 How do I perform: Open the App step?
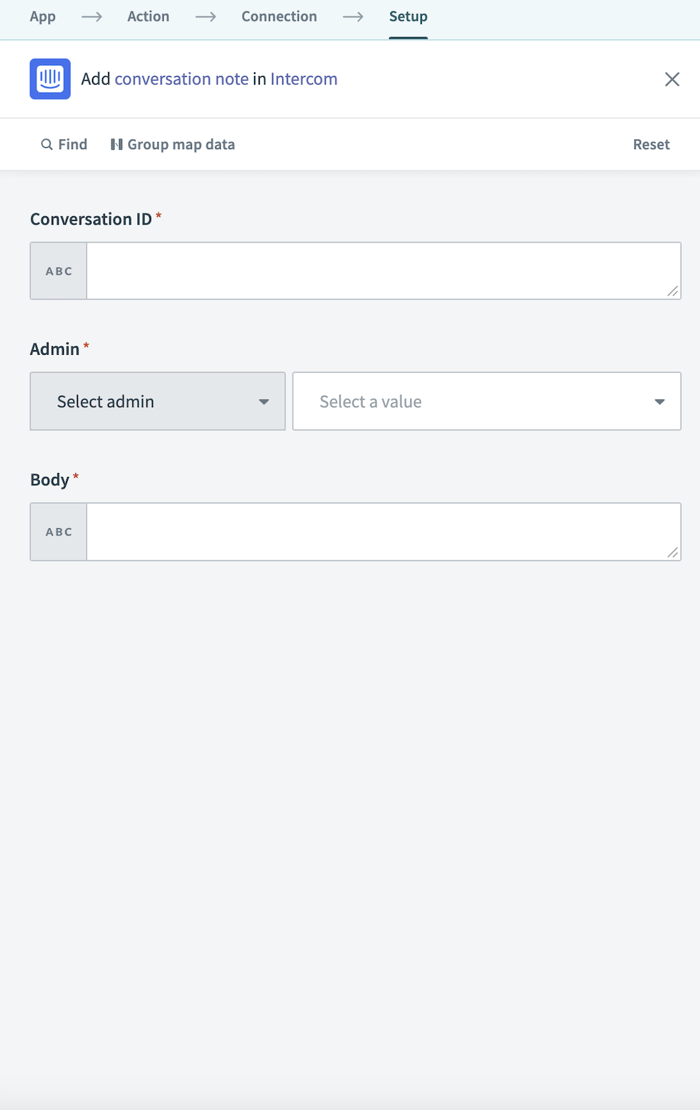tap(43, 16)
